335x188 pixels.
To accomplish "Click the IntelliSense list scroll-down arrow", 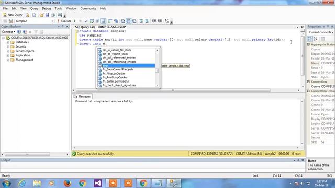I will click(x=157, y=85).
